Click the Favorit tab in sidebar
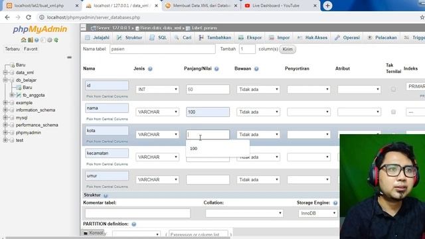This screenshot has height=239, width=425. pyautogui.click(x=31, y=49)
